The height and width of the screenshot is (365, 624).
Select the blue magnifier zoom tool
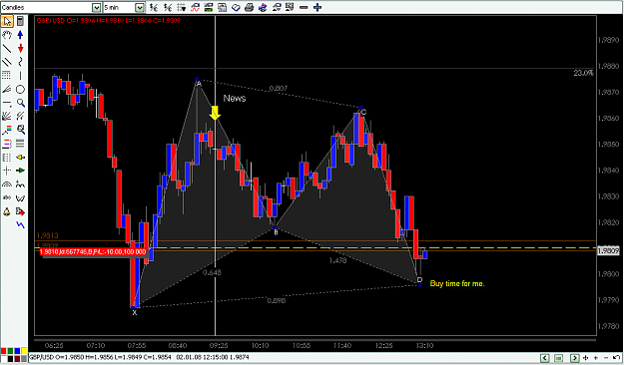click(20, 103)
